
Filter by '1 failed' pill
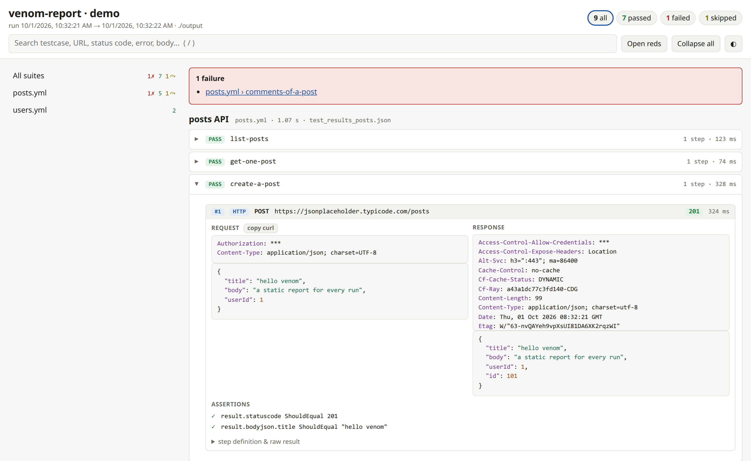(x=678, y=18)
